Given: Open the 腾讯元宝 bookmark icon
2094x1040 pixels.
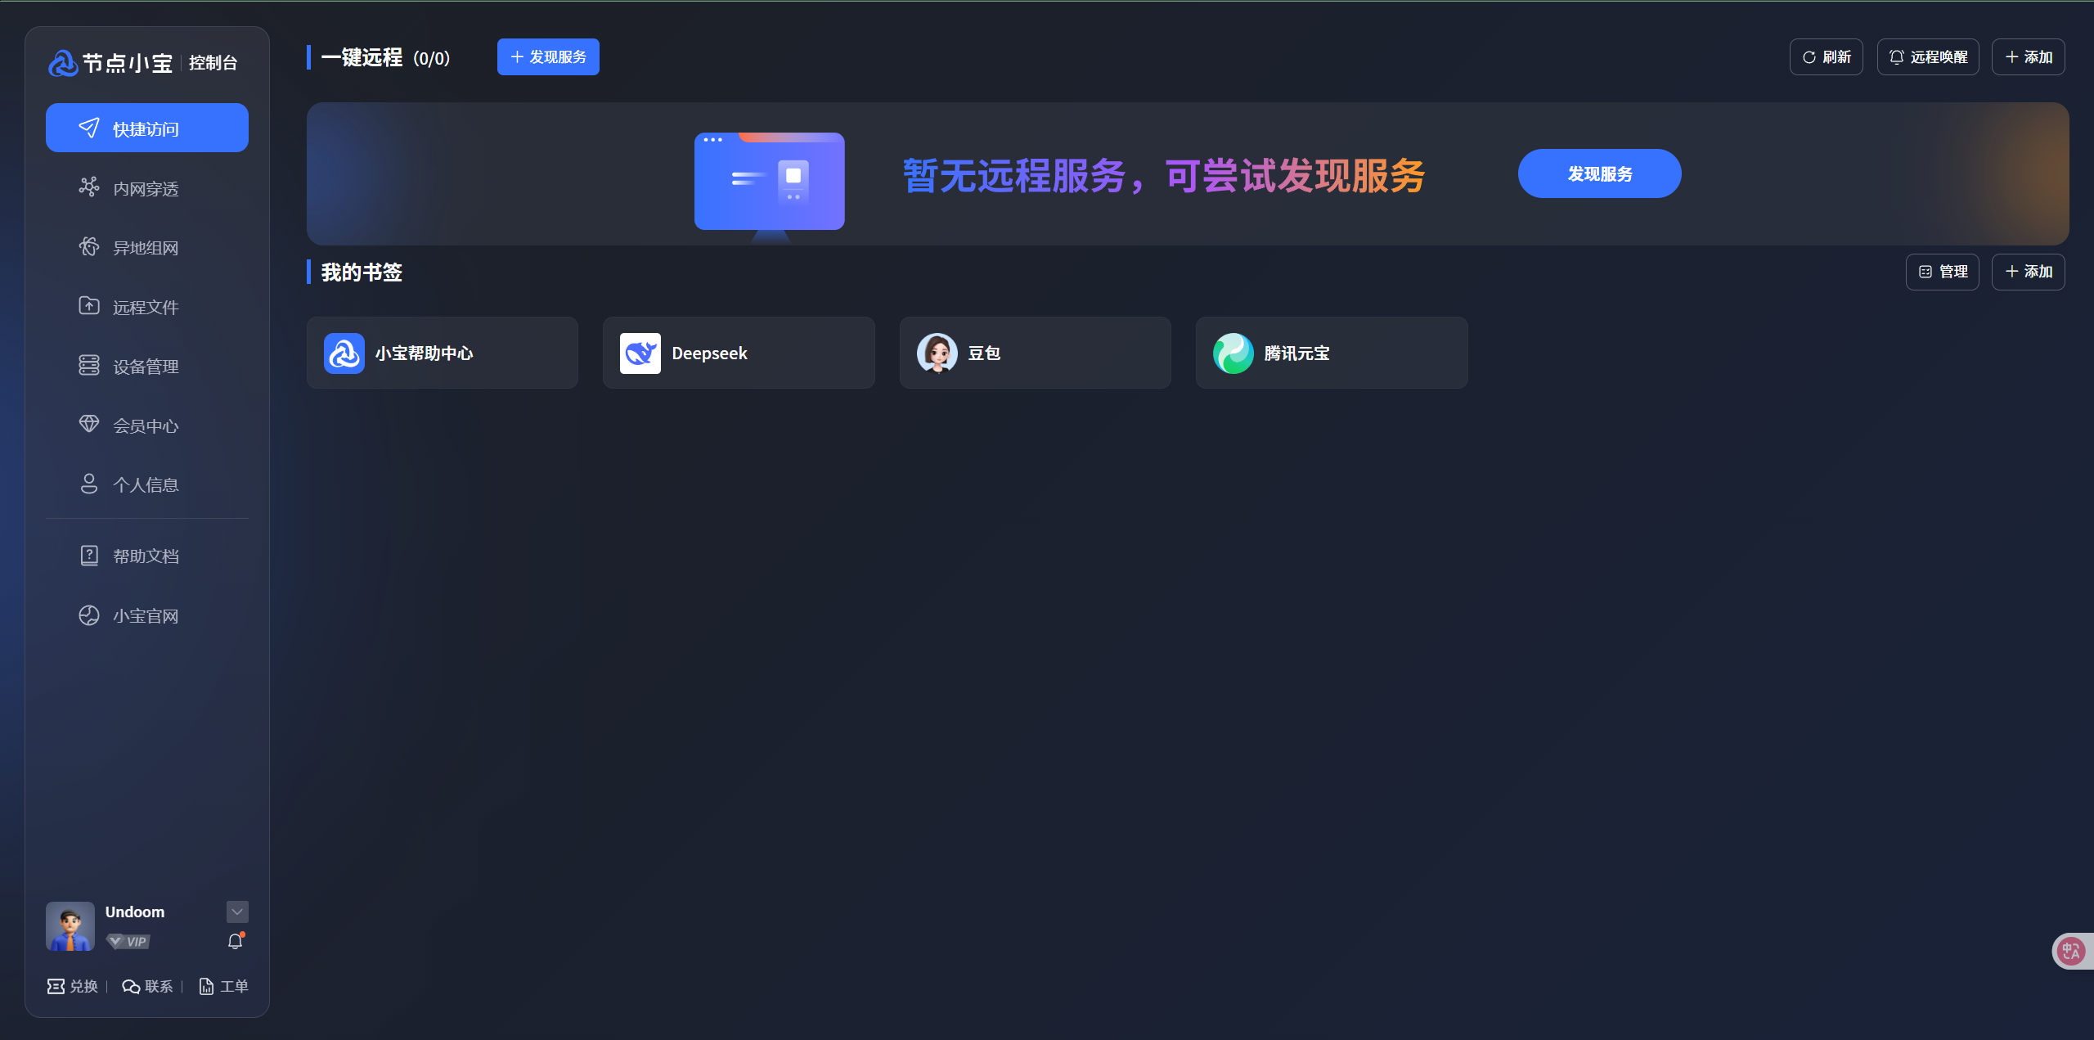Looking at the screenshot, I should (x=1233, y=353).
